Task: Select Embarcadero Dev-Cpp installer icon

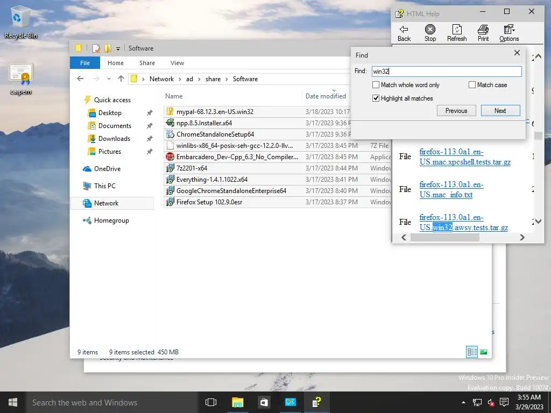Action: click(170, 156)
